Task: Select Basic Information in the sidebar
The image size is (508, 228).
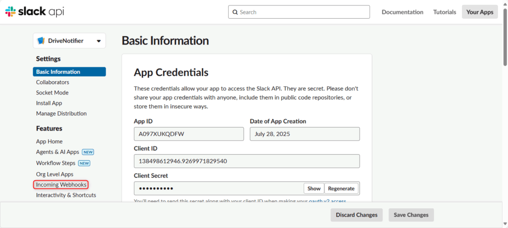Action: pyautogui.click(x=69, y=72)
